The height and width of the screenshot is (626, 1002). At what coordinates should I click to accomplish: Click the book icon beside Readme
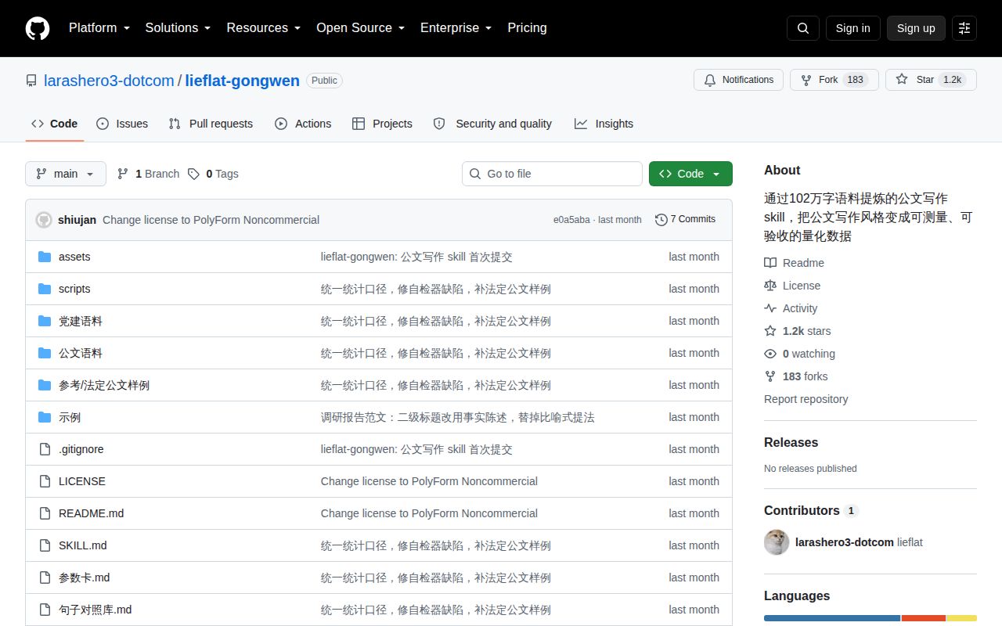pos(770,263)
